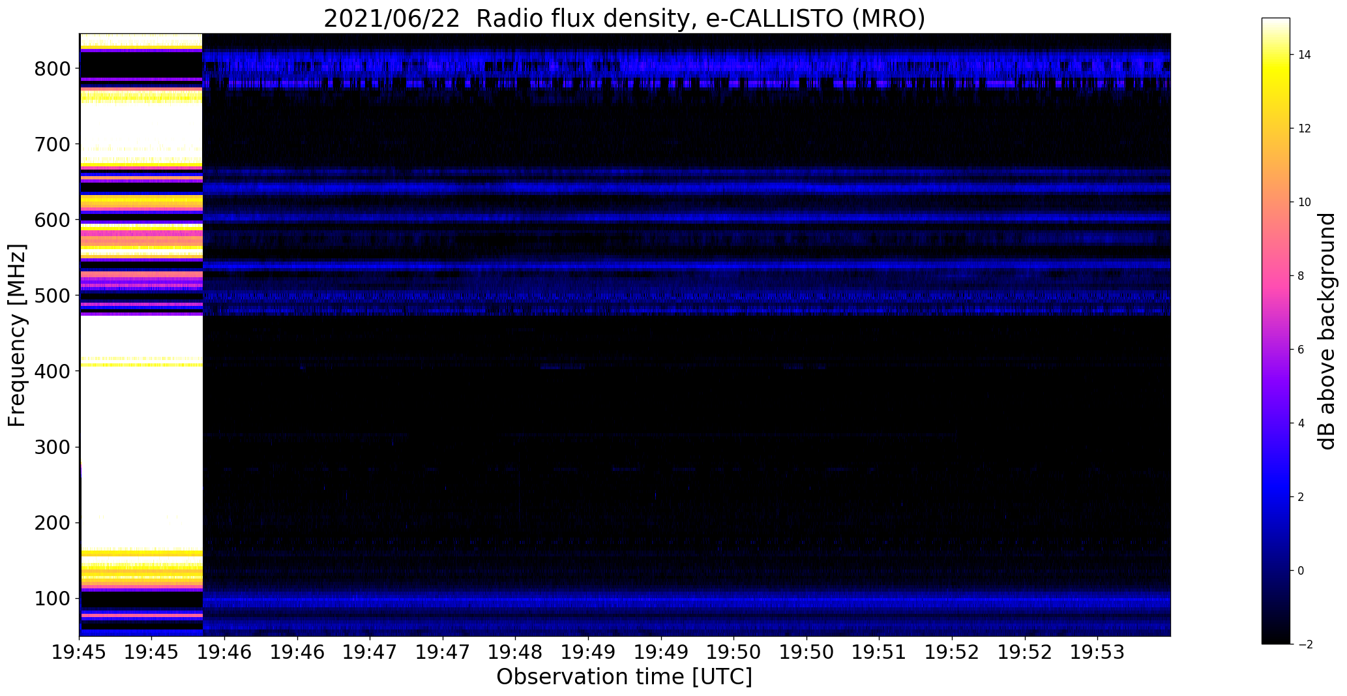Click the dB colorbar gradient strip
Viewport: 1347px width, 696px height.
(1276, 331)
